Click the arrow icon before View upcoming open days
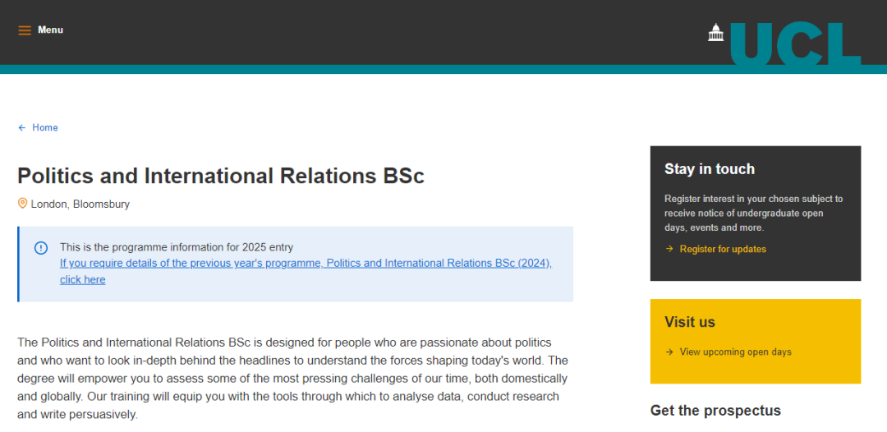The image size is (887, 432). pos(669,352)
